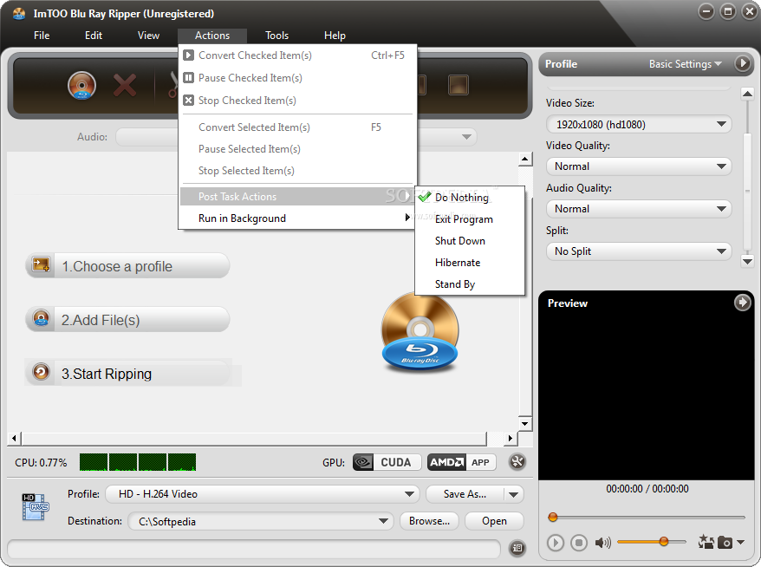The width and height of the screenshot is (761, 567).
Task: Click the NVIDIA CUDA GPU button
Action: click(x=387, y=462)
